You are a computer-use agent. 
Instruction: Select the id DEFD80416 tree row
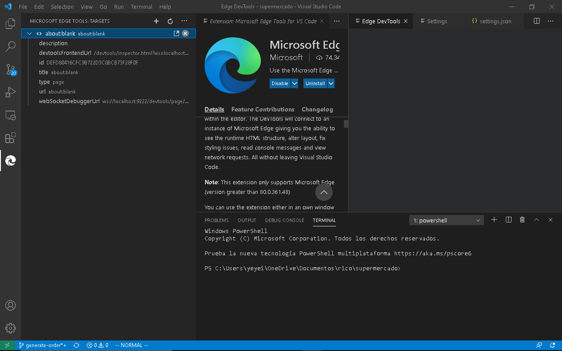click(108, 62)
